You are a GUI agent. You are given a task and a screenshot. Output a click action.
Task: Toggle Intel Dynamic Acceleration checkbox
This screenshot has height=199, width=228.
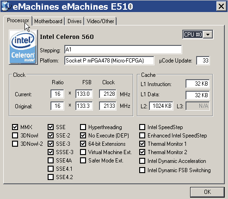tap(142, 161)
